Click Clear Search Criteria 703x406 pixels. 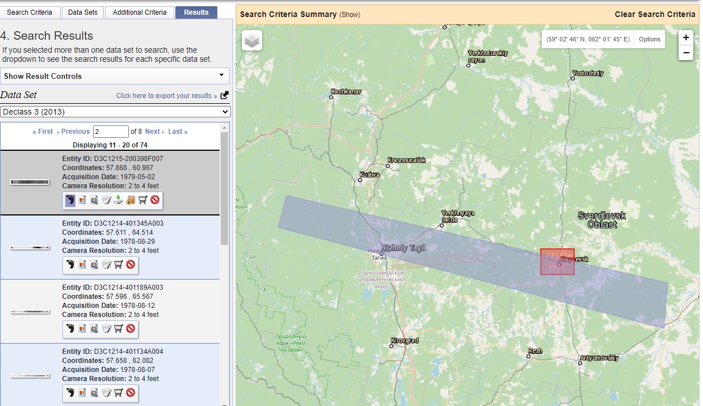click(655, 14)
